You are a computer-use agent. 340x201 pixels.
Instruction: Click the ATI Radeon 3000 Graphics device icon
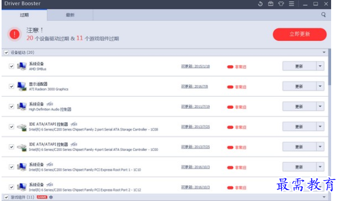[21, 86]
